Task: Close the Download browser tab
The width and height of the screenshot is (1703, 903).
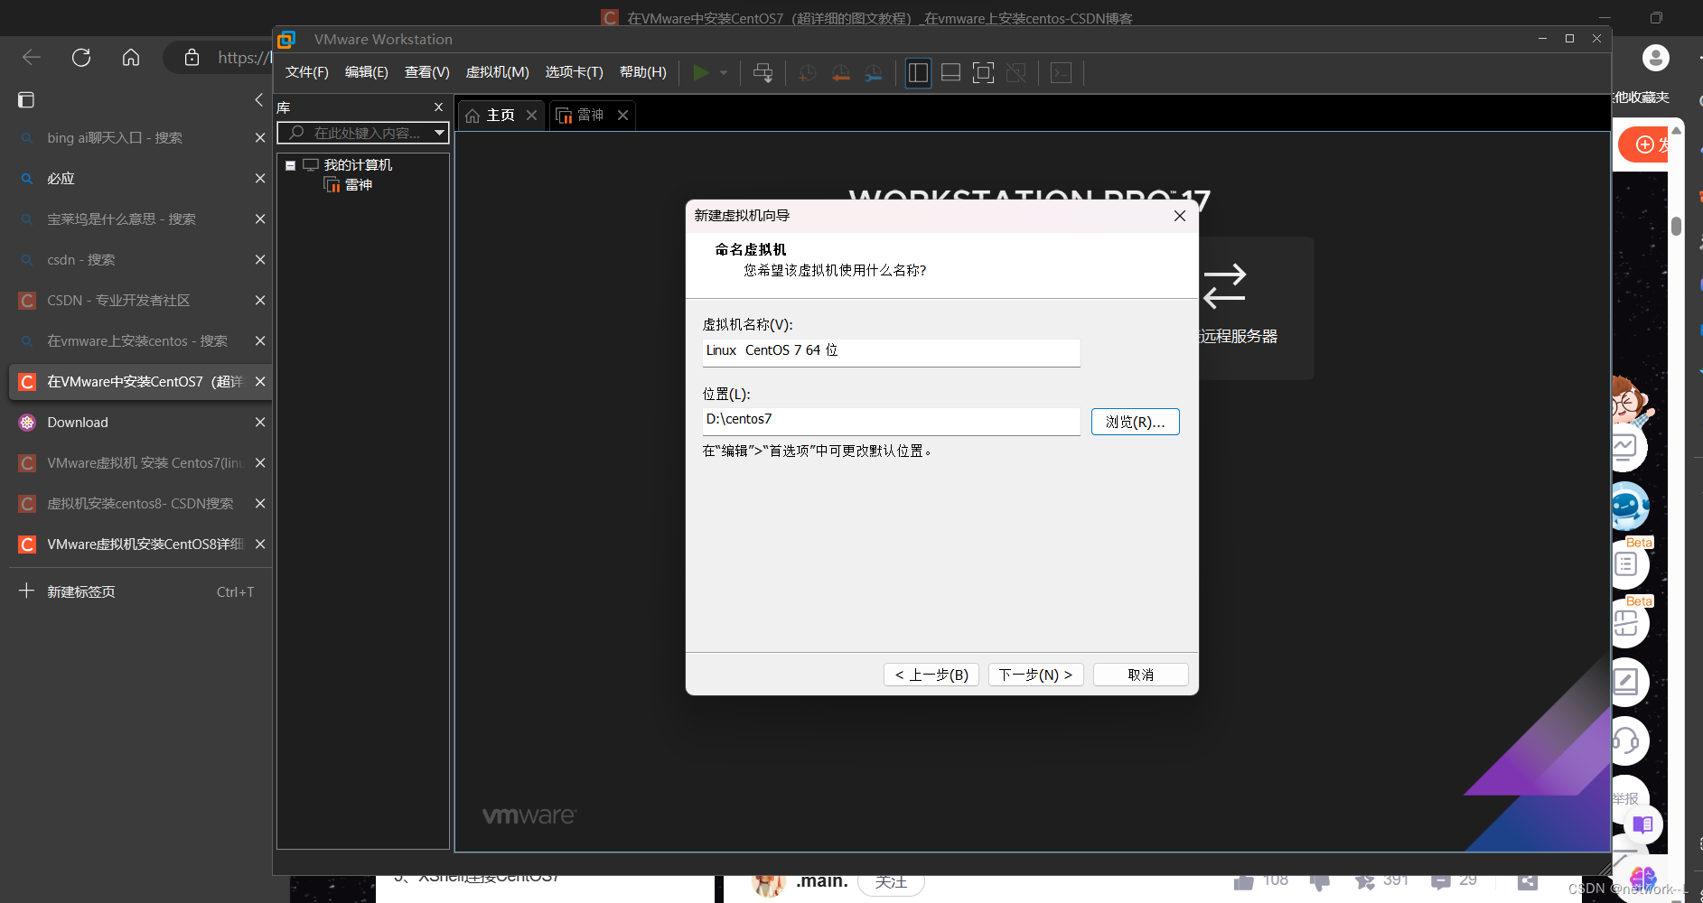Action: (260, 422)
